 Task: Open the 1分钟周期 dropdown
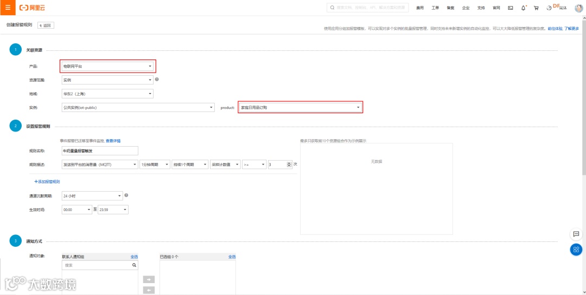tap(154, 165)
